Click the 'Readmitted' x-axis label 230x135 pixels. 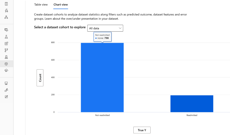pyautogui.click(x=192, y=115)
